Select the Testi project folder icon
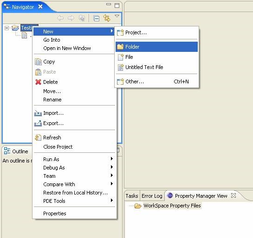Screen dimensions: 253x238 (x=15, y=28)
